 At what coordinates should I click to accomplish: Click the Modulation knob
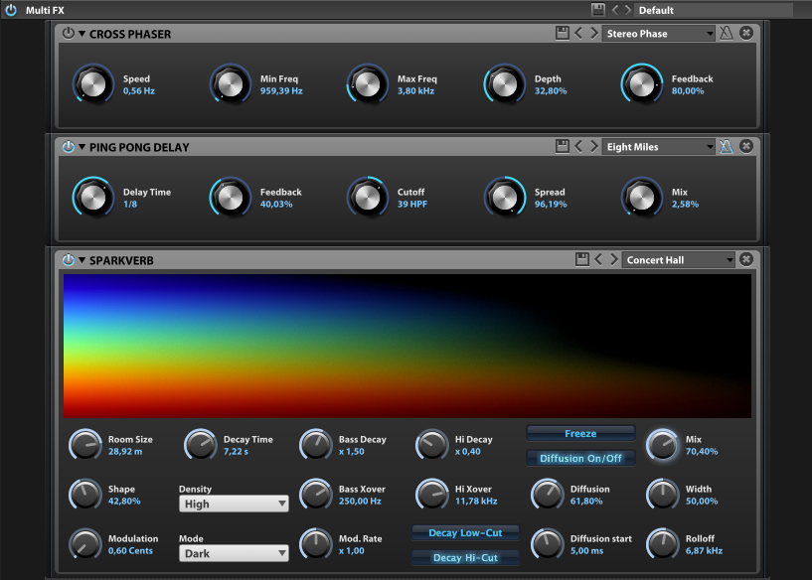click(x=85, y=544)
